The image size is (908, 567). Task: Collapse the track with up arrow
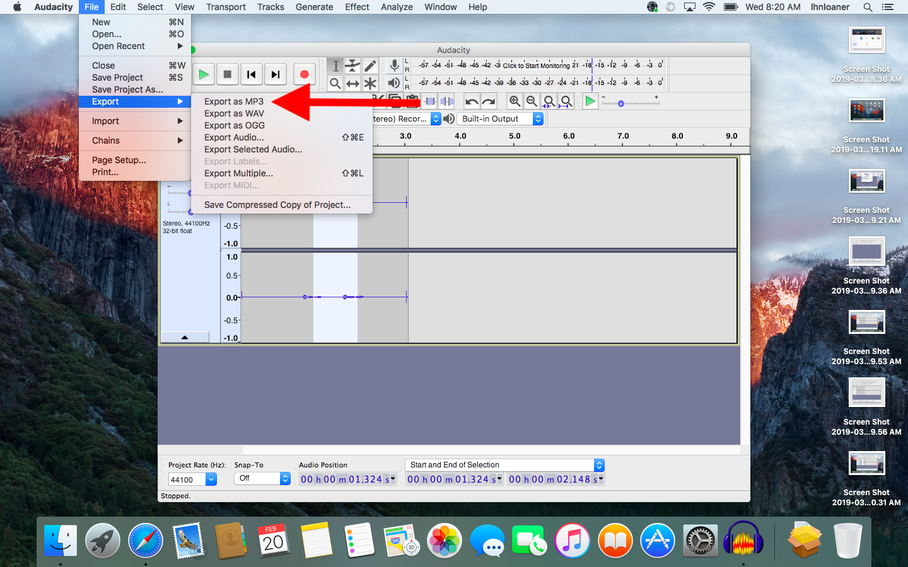[185, 338]
